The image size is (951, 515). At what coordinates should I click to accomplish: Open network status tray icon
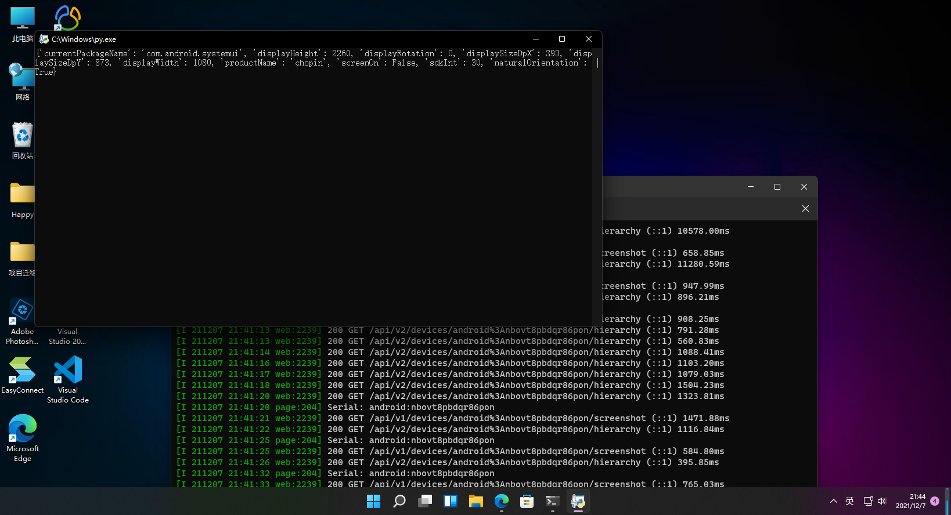tap(868, 501)
